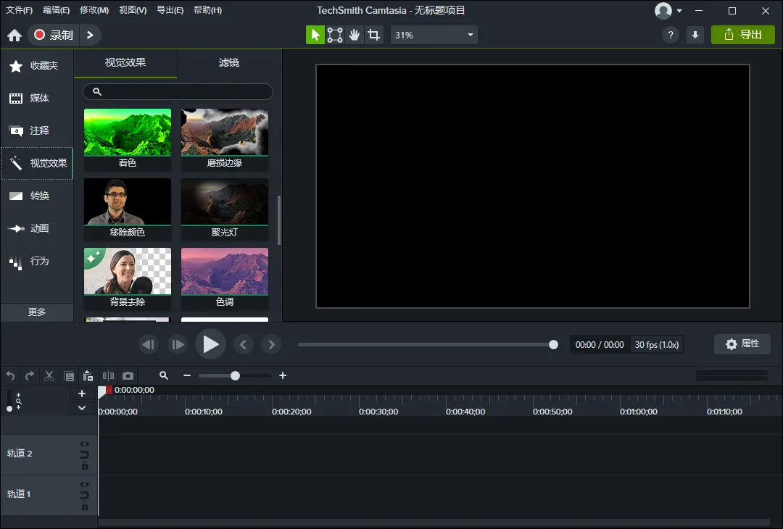Activate the pan hand tool

coord(354,35)
